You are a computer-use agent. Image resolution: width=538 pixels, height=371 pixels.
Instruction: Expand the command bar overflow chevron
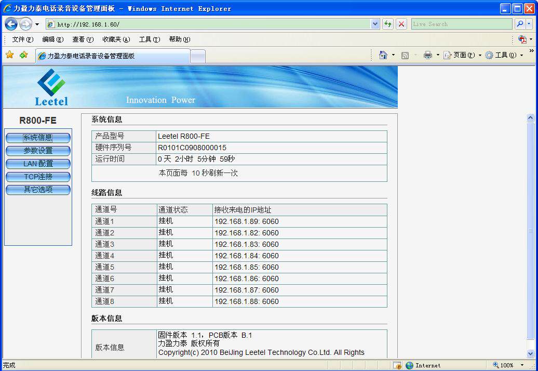point(531,51)
